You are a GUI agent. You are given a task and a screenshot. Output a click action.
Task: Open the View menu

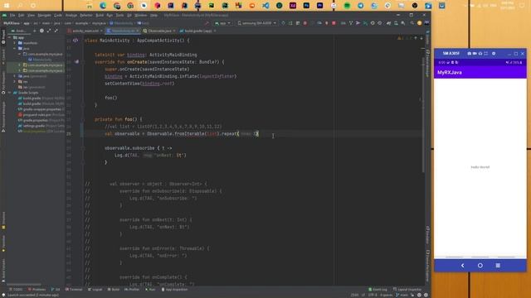31,15
